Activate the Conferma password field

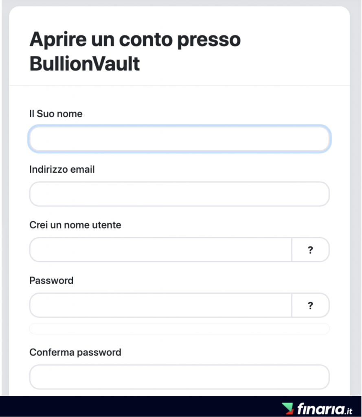pos(180,377)
